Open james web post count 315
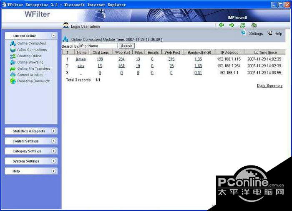The height and width of the screenshot is (211, 292). 171,59
